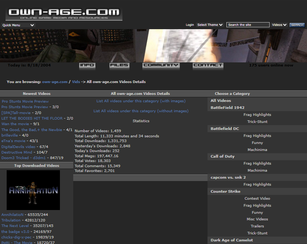Viewport: 307px width, 244px height.
Task: Open the INFO navigation tab
Action: click(x=87, y=66)
